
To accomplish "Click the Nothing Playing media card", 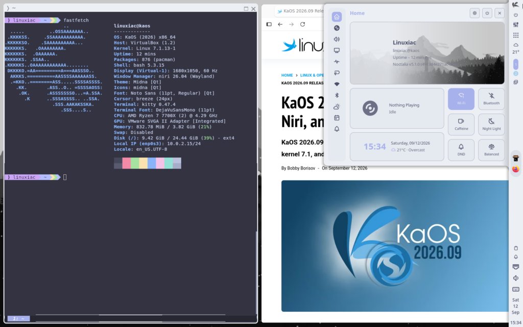I will coord(396,108).
